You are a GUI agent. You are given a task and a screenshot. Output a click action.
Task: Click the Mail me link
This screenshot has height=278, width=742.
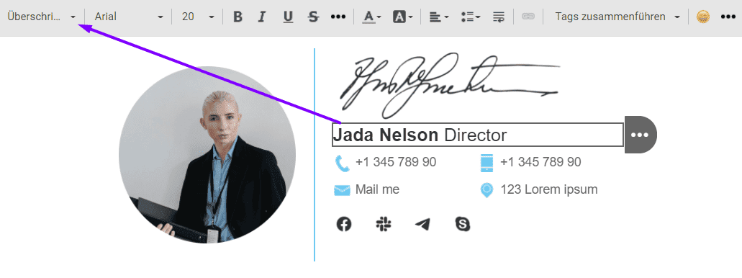[x=377, y=190]
